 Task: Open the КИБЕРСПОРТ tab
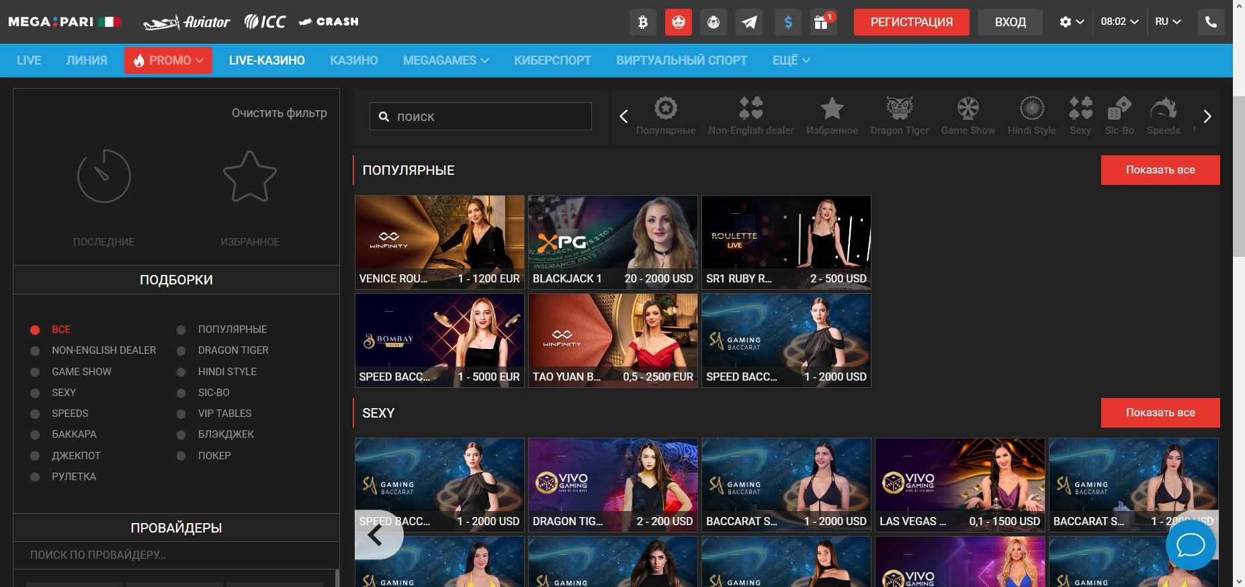pos(552,61)
